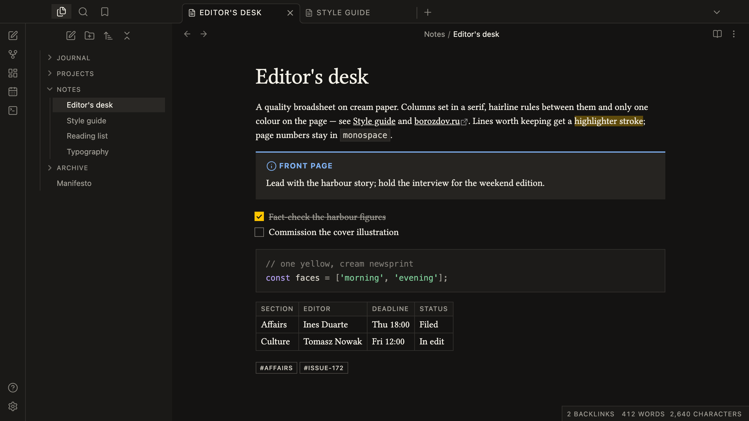Create a new note from left ribbon

pyautogui.click(x=13, y=36)
